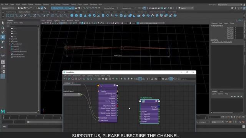
Task: Toggle multiplyDivide2 node view mode square
Action: [x=156, y=101]
